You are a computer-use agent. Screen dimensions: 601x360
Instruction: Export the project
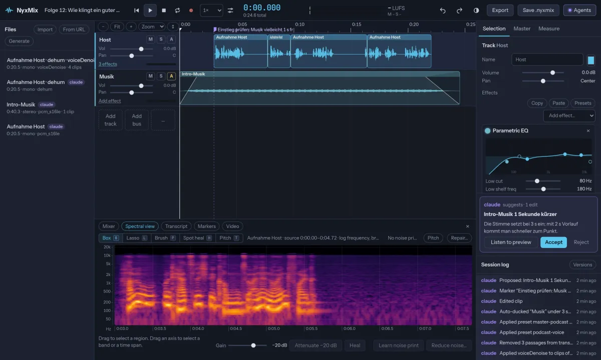tap(500, 10)
